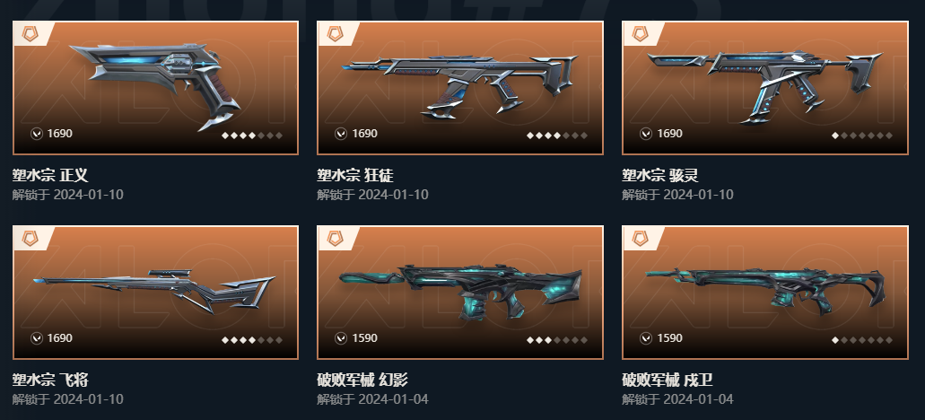
Task: Click the tier badge icon on 塑水宗 骇灵 card
Action: [640, 33]
